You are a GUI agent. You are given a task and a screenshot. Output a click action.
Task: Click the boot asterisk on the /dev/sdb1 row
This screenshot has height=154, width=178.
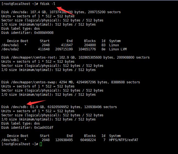tap(26, 140)
